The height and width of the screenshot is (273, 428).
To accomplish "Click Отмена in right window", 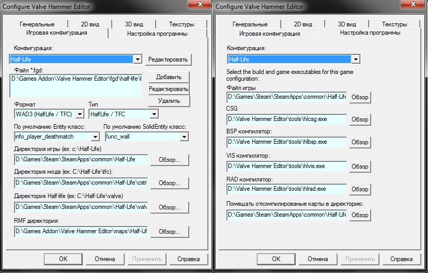I will coord(318,259).
